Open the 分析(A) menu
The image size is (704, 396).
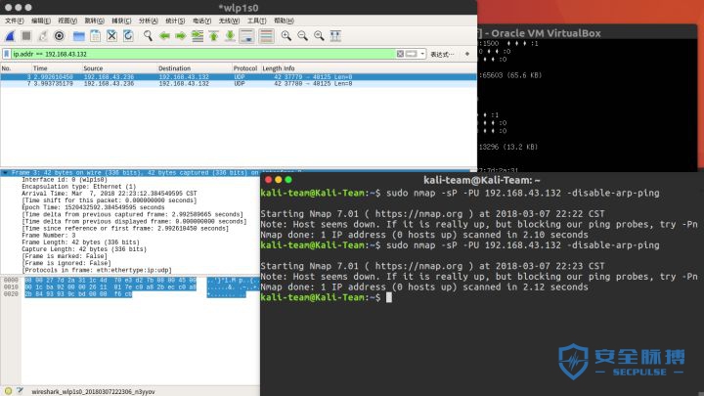[149, 21]
